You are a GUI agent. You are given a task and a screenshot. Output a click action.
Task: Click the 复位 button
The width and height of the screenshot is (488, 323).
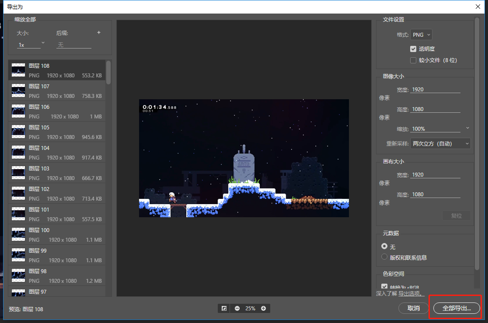click(456, 215)
